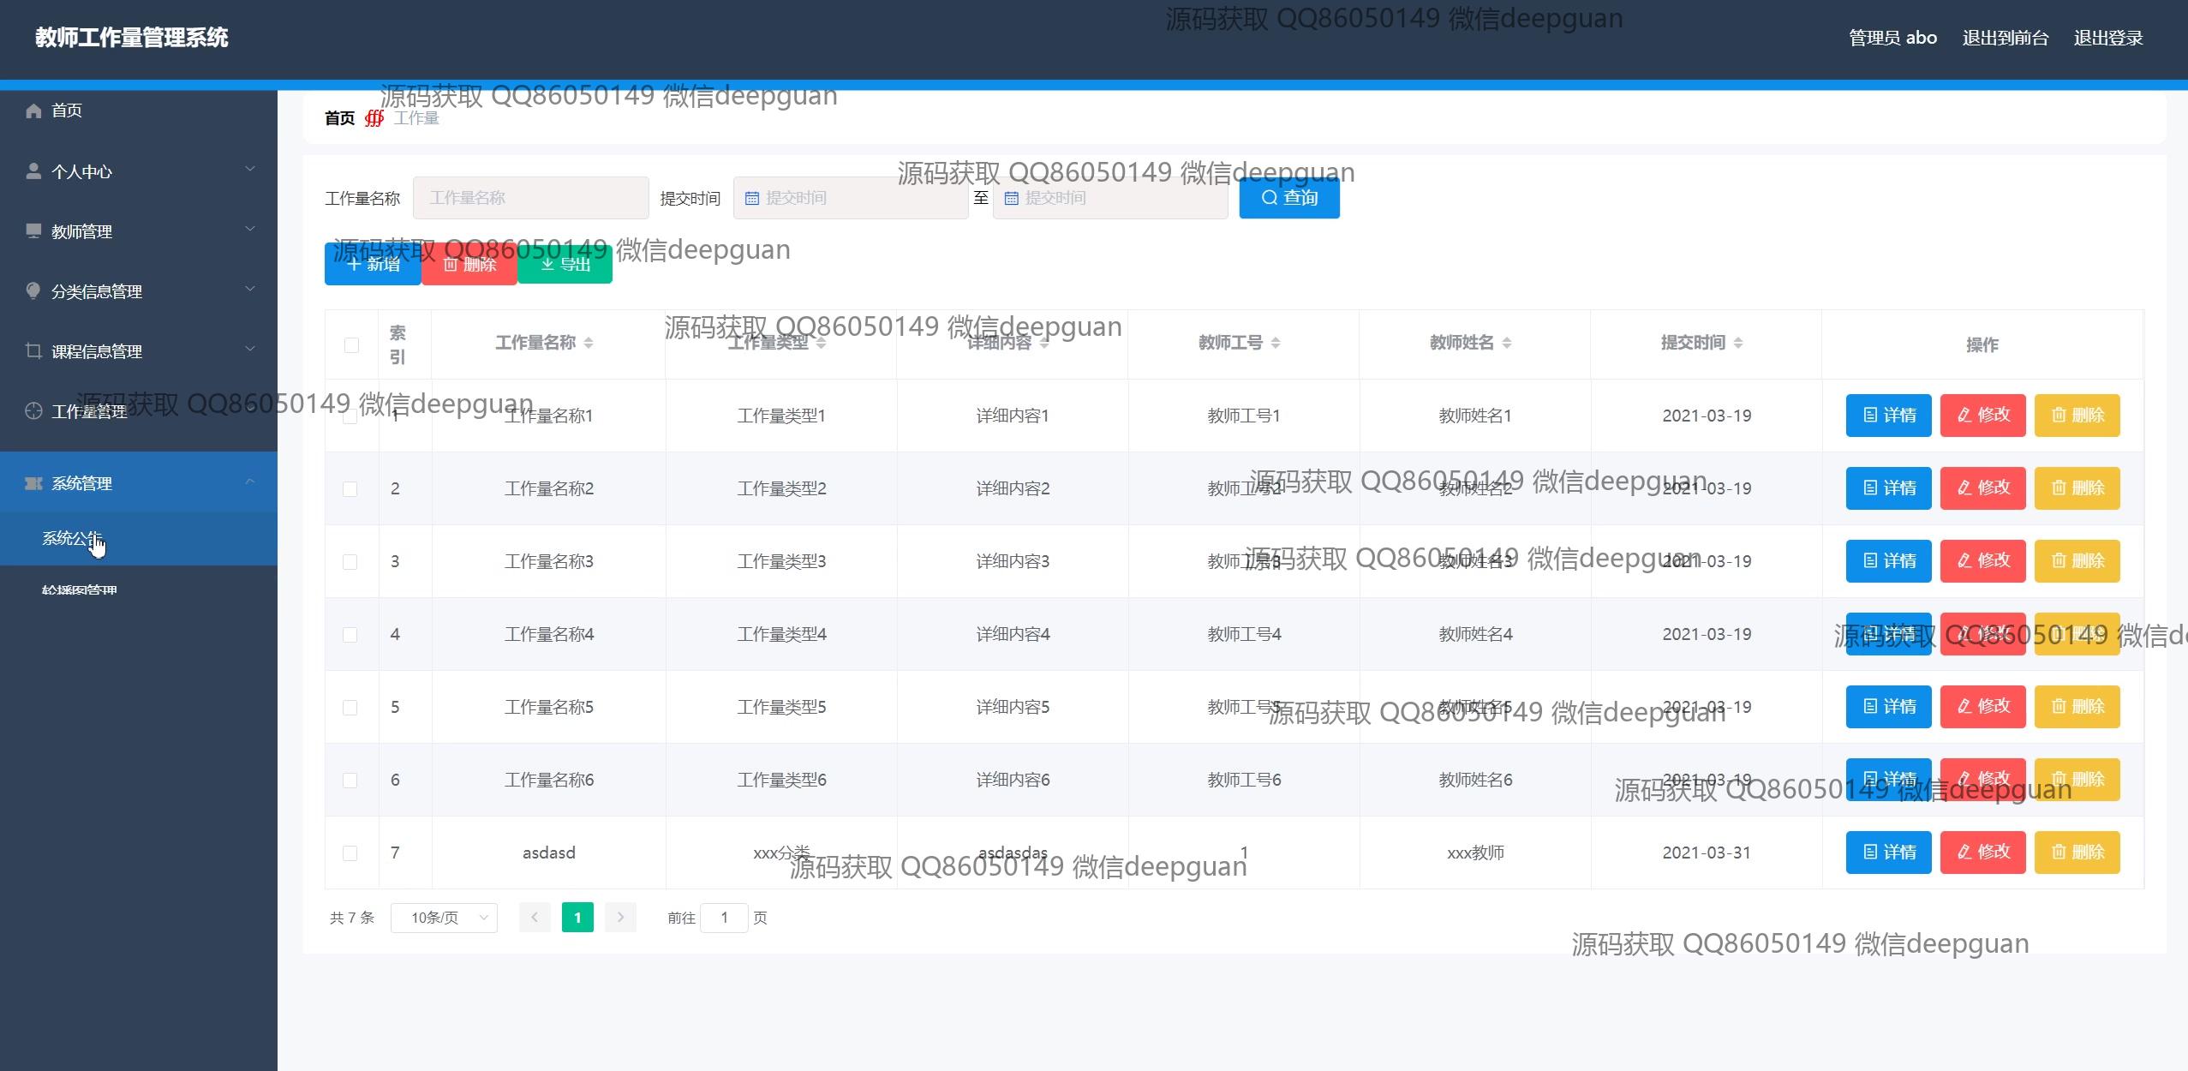Click the person icon beside 个人中心
The image size is (2188, 1071).
pyautogui.click(x=33, y=171)
